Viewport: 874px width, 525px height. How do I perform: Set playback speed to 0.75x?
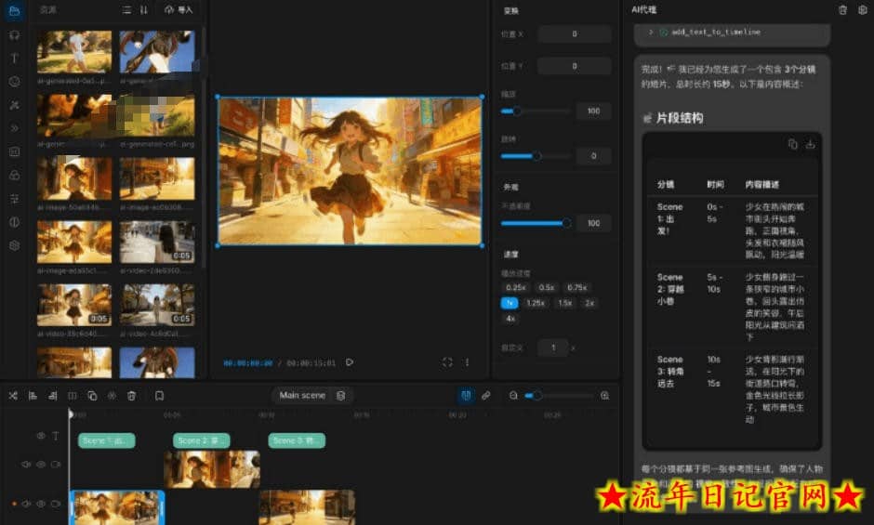(x=576, y=287)
